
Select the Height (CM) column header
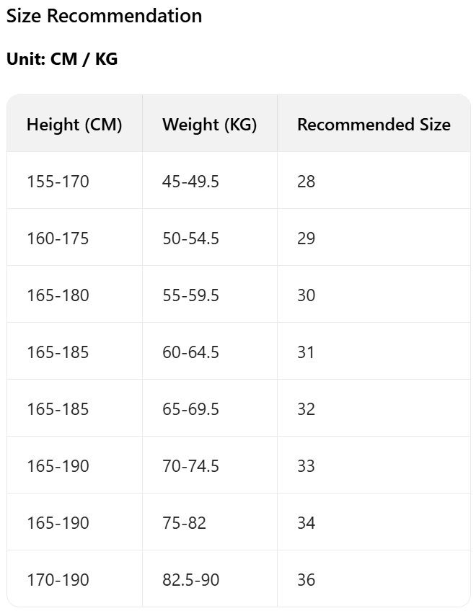tap(74, 125)
